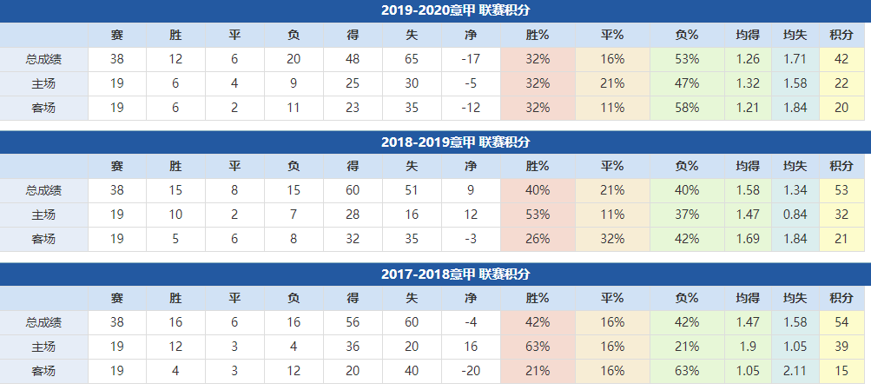Click the 58% away loss rate cell

(687, 108)
